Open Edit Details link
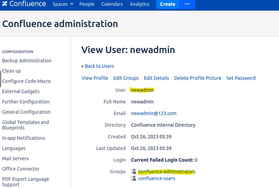Screen dimensions: 279x188 point(156,78)
